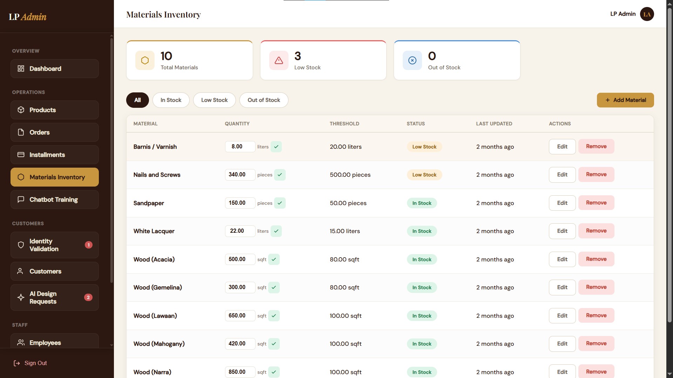Click the Installments card icon

pos(21,155)
